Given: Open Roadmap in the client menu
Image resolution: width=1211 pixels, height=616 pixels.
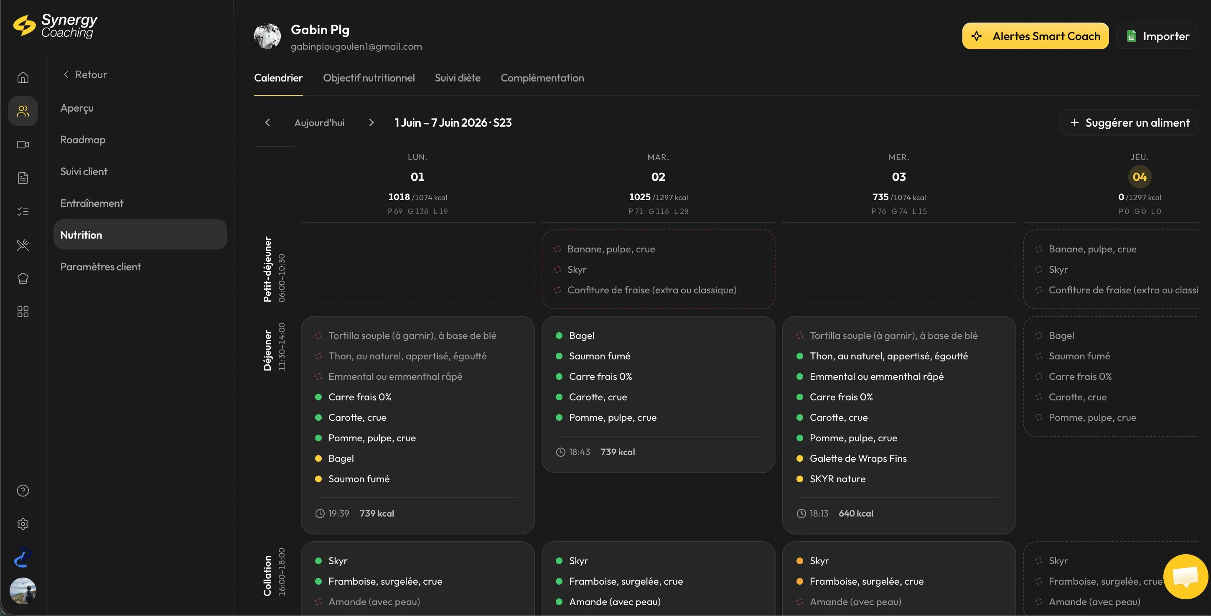Looking at the screenshot, I should coord(83,140).
